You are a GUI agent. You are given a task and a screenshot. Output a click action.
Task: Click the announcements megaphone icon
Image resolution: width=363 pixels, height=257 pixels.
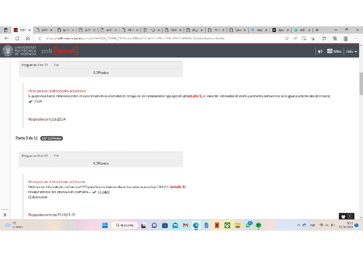click(x=320, y=51)
